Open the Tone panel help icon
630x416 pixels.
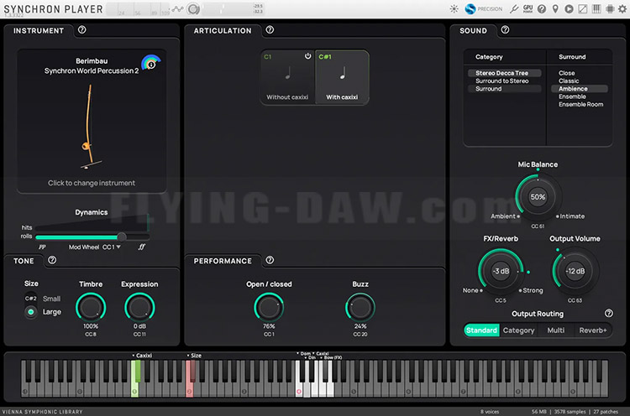point(52,260)
